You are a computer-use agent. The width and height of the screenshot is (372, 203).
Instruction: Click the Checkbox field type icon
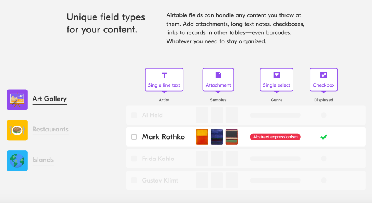click(x=324, y=75)
